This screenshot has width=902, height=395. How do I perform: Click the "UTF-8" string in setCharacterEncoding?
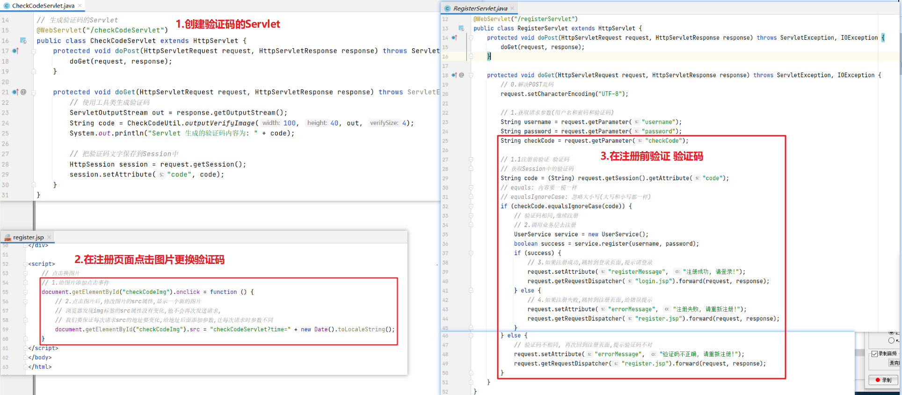(x=610, y=94)
